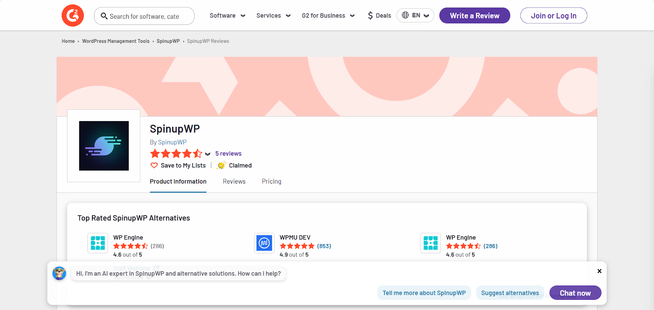The image size is (654, 310).
Task: Click Save to My Lists text
Action: point(183,166)
